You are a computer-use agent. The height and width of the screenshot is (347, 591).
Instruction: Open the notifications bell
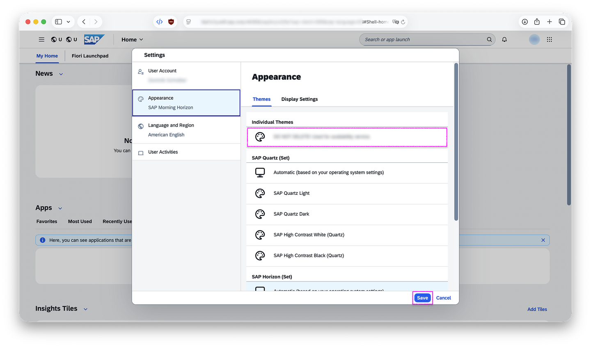coord(504,39)
